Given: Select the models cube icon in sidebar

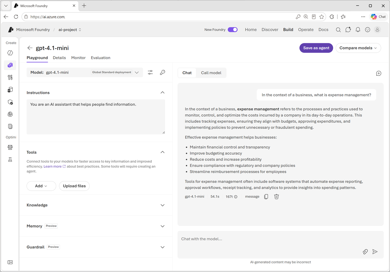Looking at the screenshot, I should [10, 65].
